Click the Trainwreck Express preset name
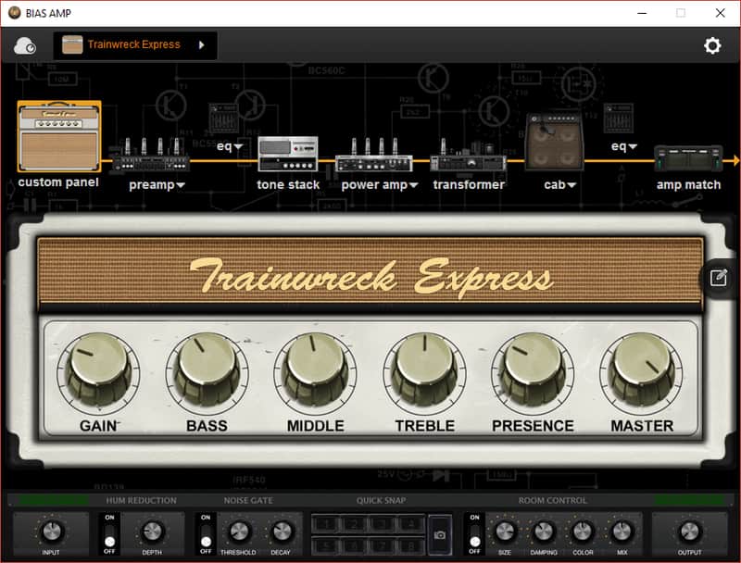The image size is (741, 563). (x=133, y=44)
